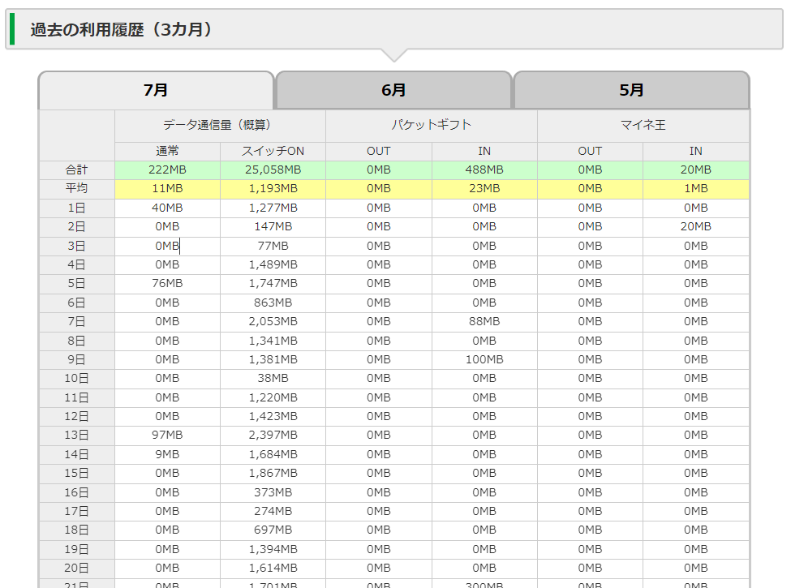Select the 1,277MB value on 1日
This screenshot has height=588, width=791.
[x=273, y=208]
